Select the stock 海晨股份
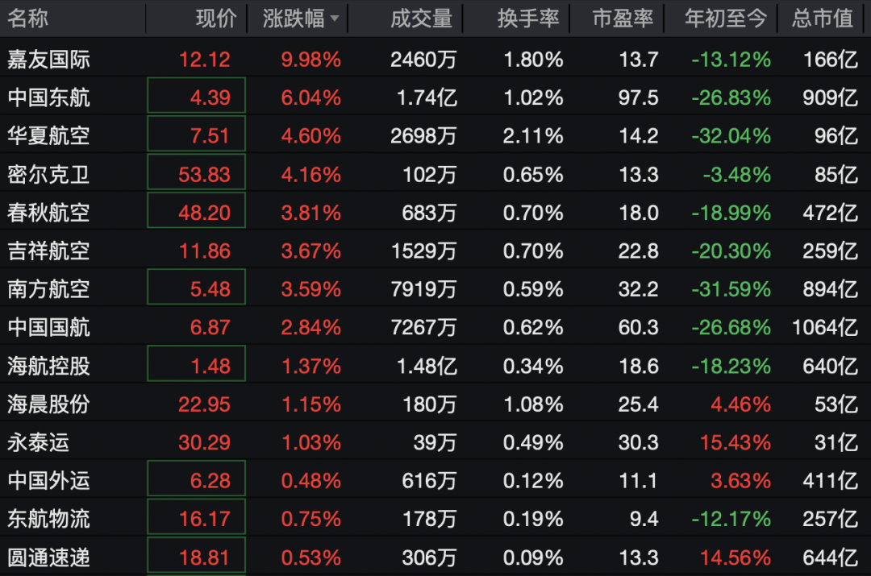Screen dimensions: 871x576 49,404
